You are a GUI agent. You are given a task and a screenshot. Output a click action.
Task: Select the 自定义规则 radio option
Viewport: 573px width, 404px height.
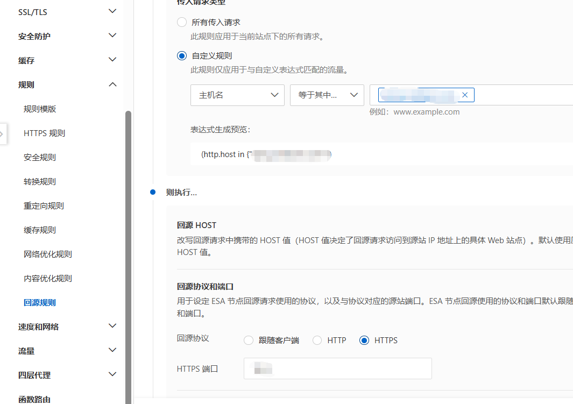182,55
